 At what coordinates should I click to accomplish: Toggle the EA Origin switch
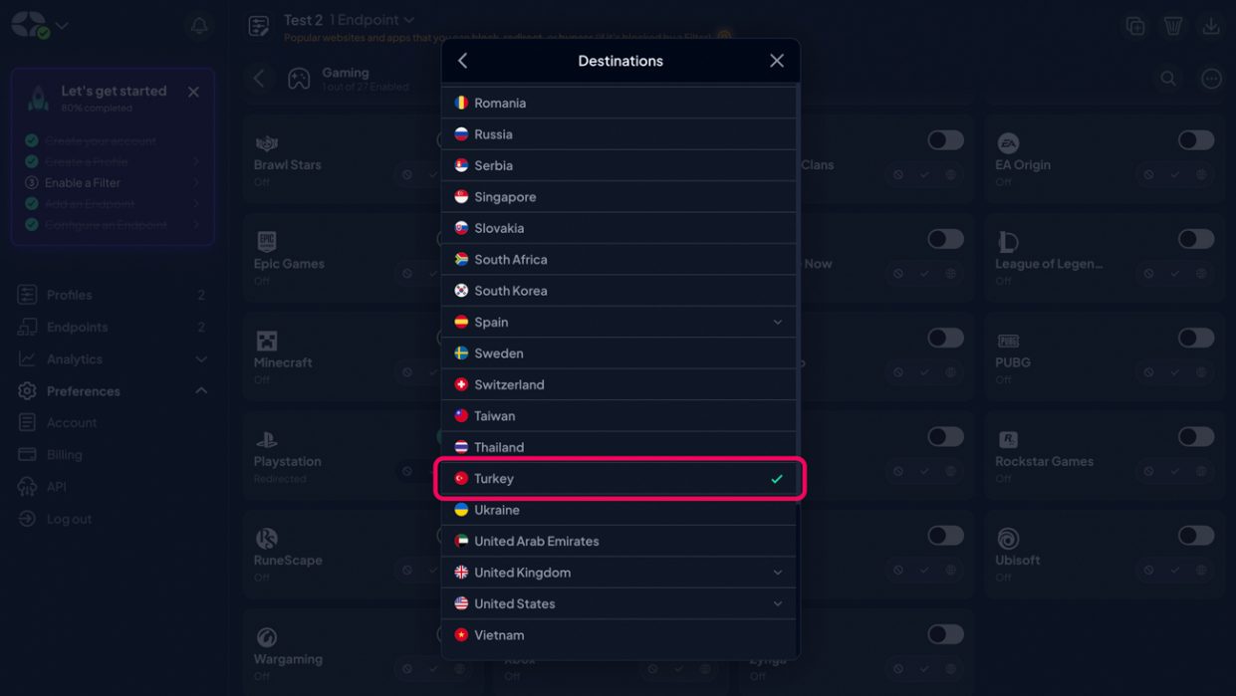[1195, 140]
